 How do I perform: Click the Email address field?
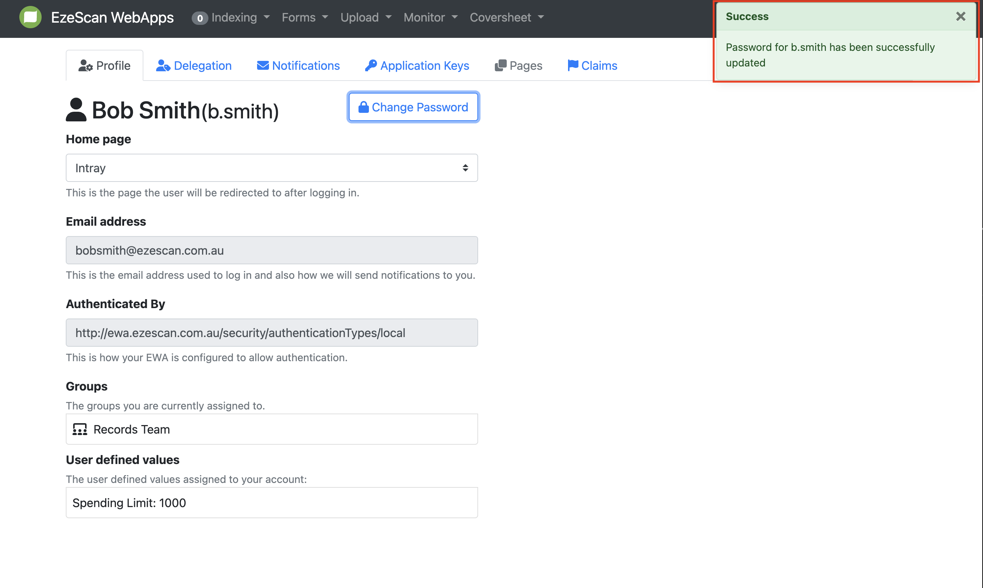click(272, 251)
